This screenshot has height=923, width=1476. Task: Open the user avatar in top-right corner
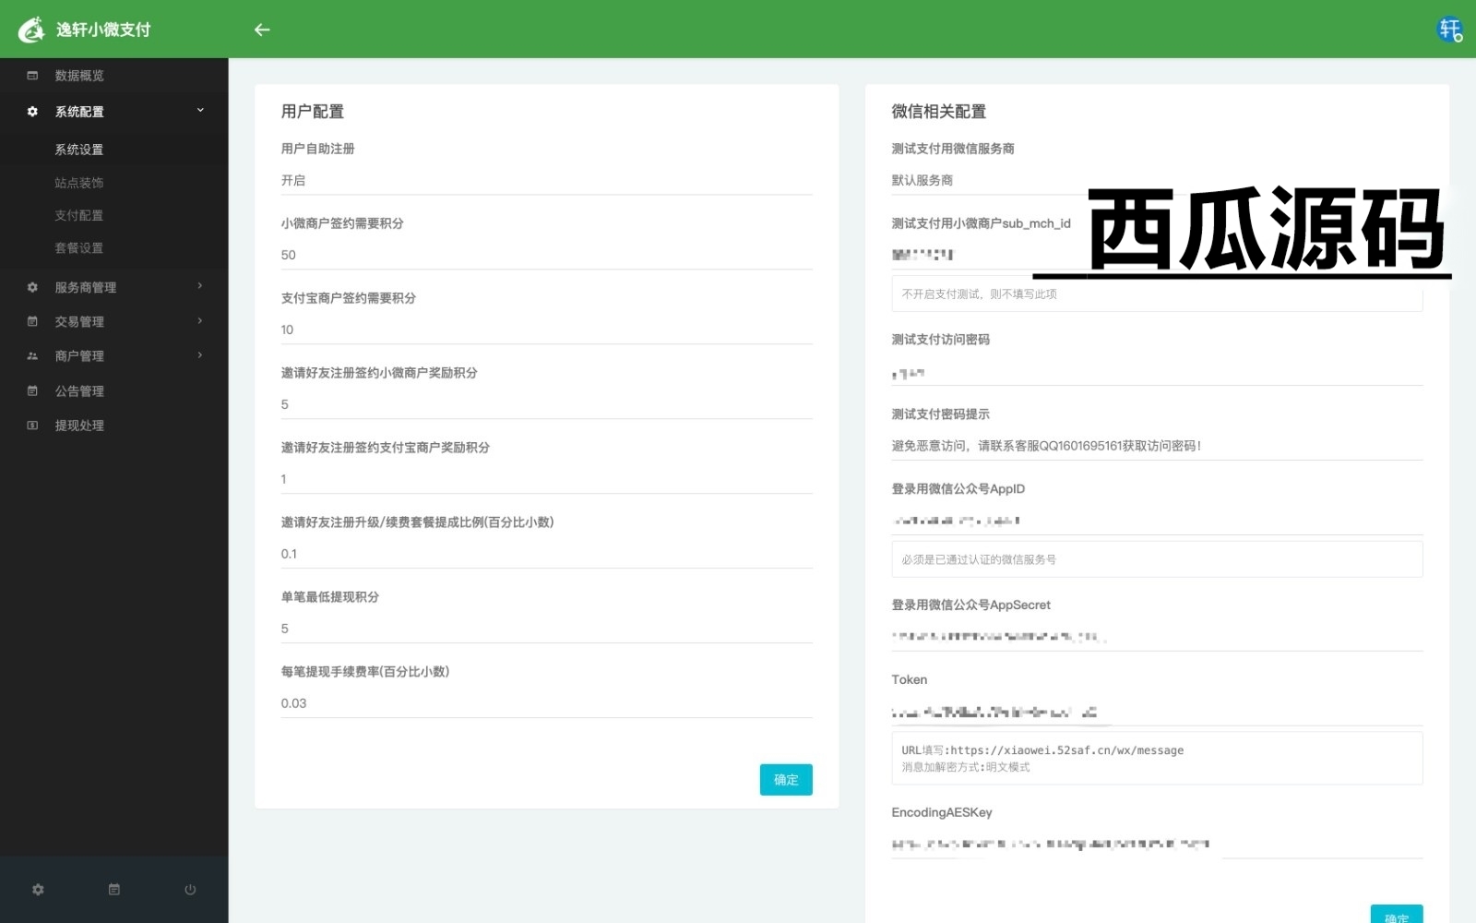(1450, 30)
